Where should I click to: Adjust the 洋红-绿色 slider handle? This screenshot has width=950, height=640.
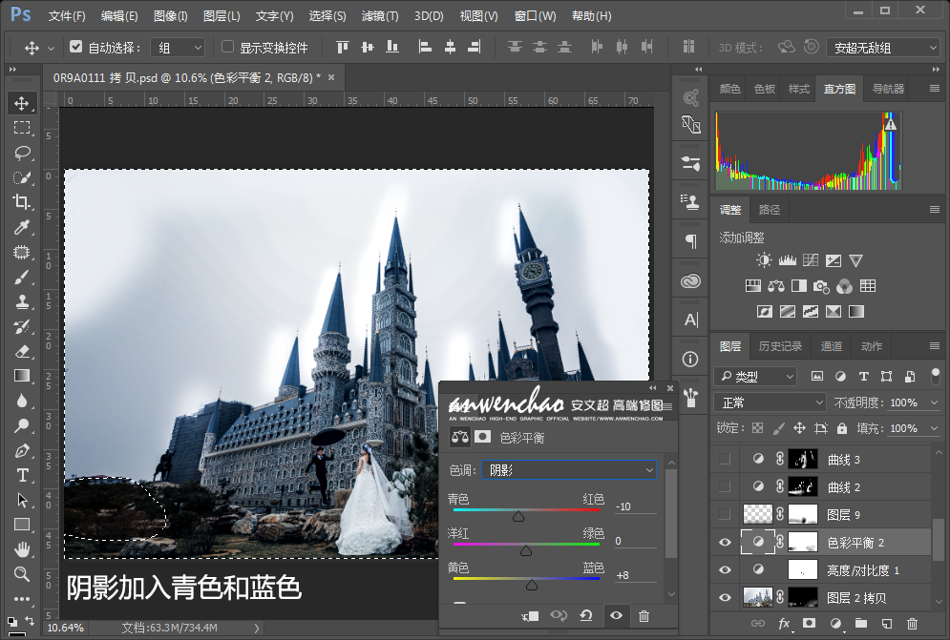(x=526, y=550)
